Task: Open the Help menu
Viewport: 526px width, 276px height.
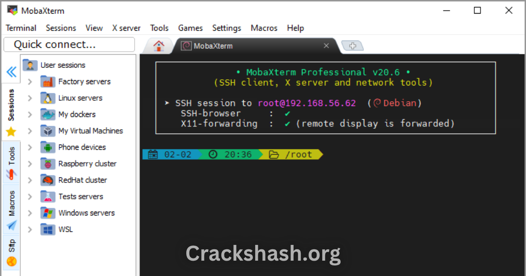Action: point(295,28)
